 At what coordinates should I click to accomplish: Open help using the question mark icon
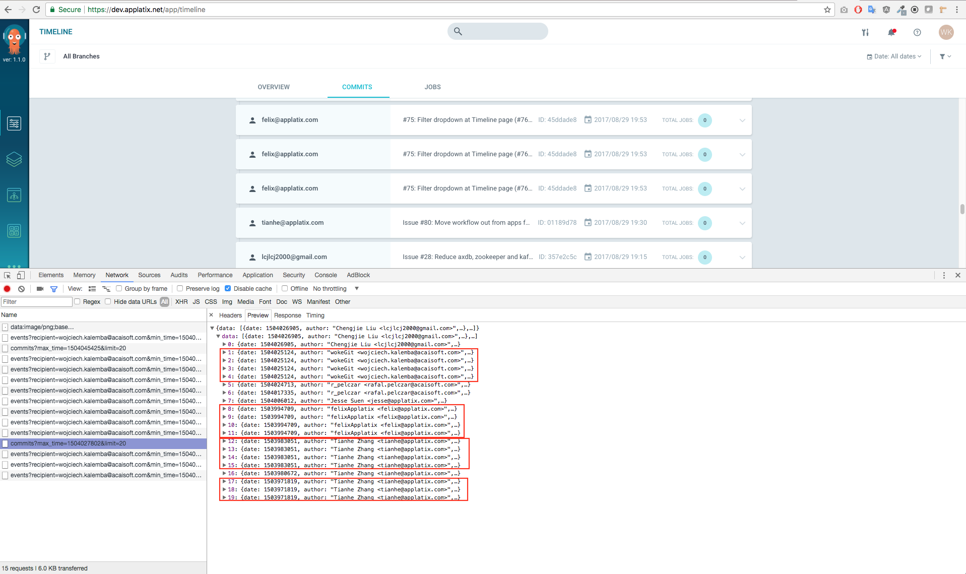(x=917, y=32)
